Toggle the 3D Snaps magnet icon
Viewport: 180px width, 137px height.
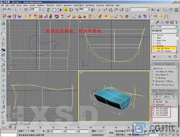click(105, 10)
